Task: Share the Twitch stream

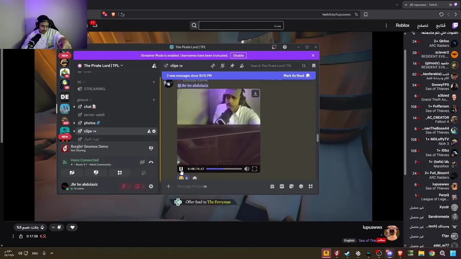Action: click(21, 236)
